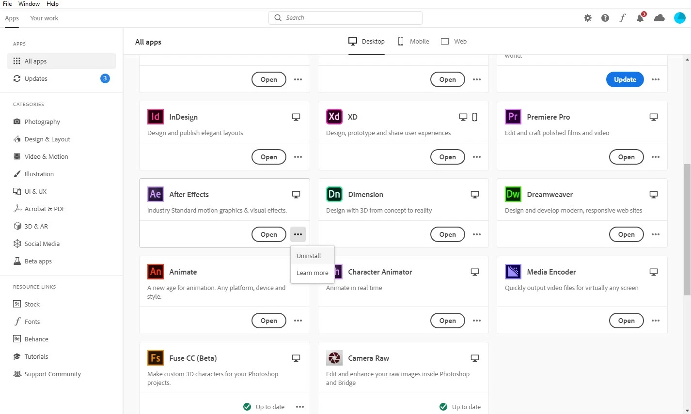This screenshot has height=414, width=691.
Task: Open more options for Premiere Pro
Action: (x=656, y=157)
